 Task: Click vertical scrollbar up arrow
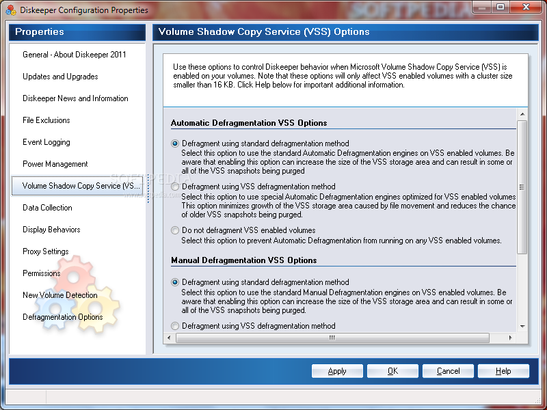pos(522,114)
